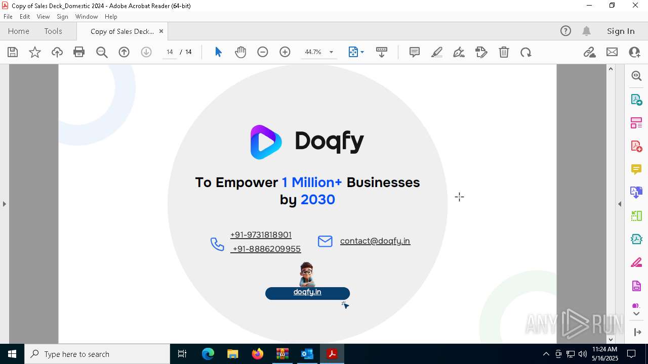Open the Help menu

coord(111,17)
